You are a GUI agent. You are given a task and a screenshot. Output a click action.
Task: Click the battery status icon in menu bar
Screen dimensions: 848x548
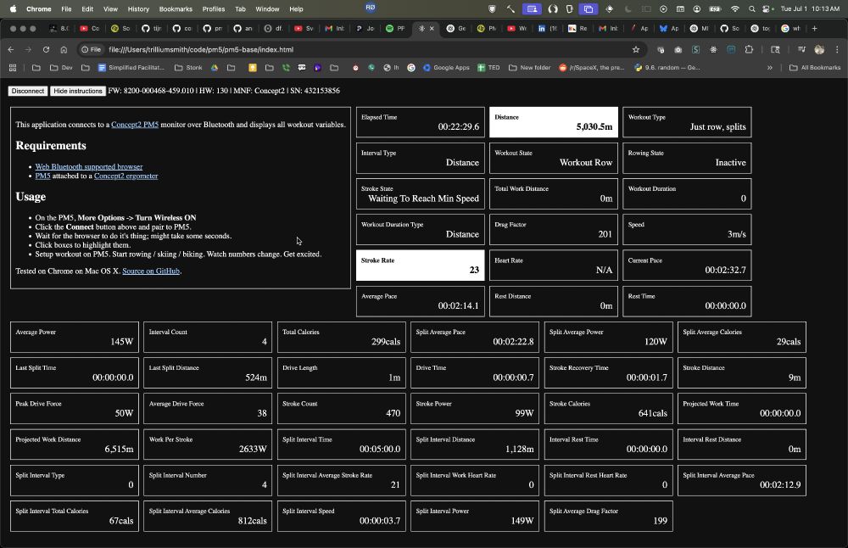(715, 8)
